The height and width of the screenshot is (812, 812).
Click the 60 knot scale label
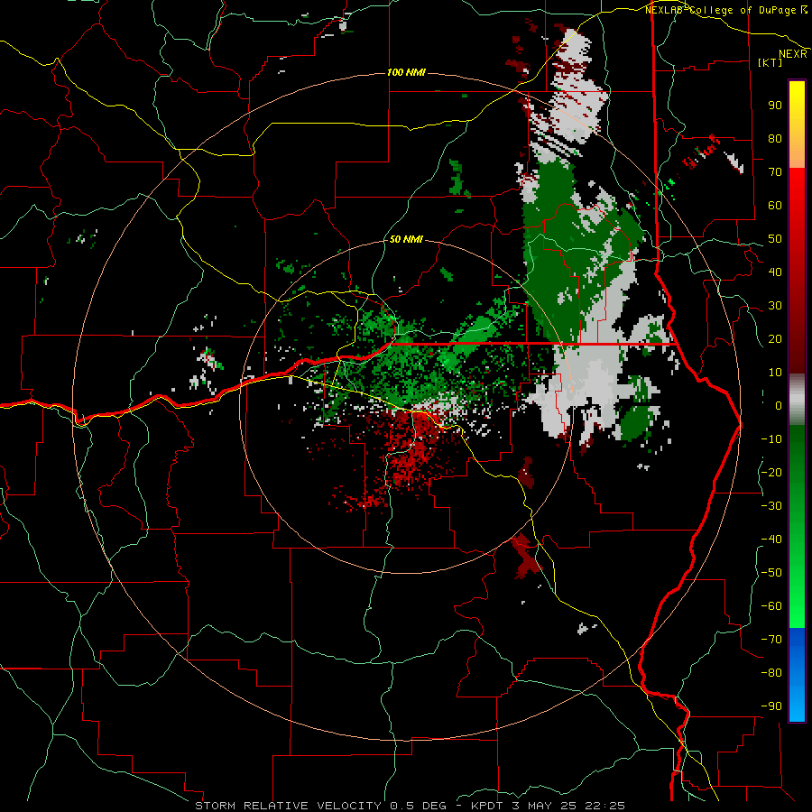coord(775,206)
